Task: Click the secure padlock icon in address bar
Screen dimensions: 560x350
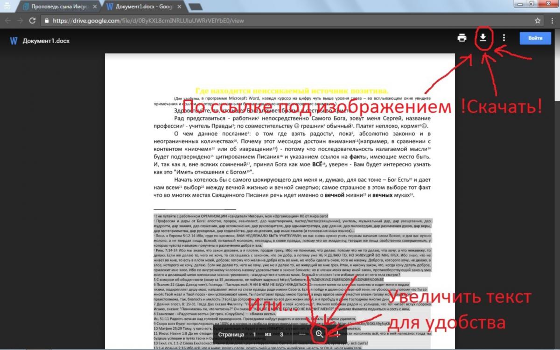Action: tap(46, 21)
